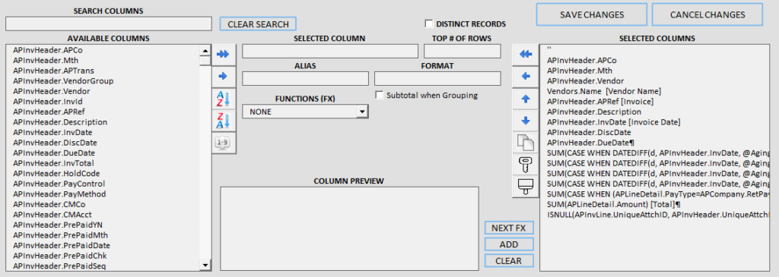Focus the Search Columns input field
Image resolution: width=779 pixels, height=277 pixels.
109,24
